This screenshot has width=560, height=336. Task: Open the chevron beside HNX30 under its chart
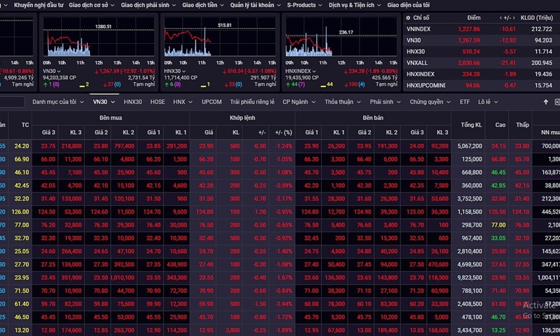184,71
